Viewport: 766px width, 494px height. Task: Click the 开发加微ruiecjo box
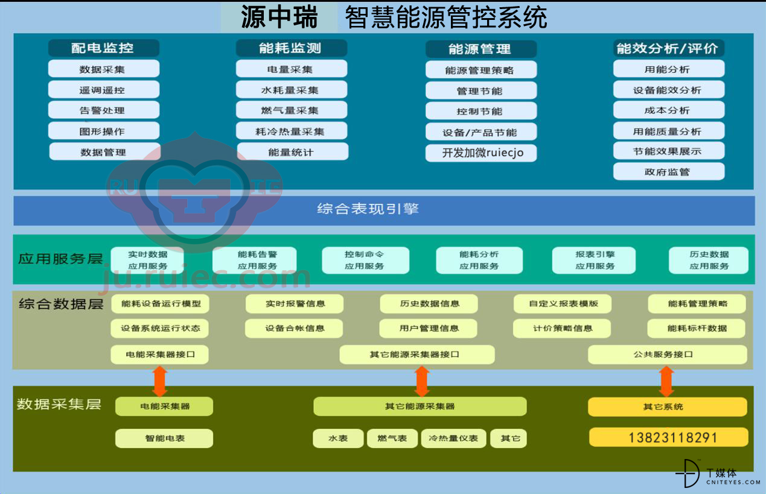[x=480, y=153]
